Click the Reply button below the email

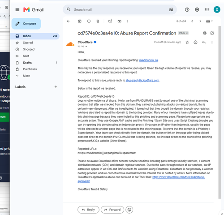88,210
